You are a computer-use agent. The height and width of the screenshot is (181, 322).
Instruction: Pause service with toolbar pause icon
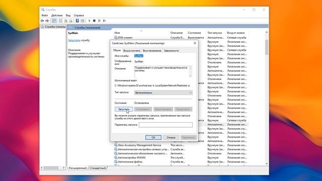click(99, 21)
